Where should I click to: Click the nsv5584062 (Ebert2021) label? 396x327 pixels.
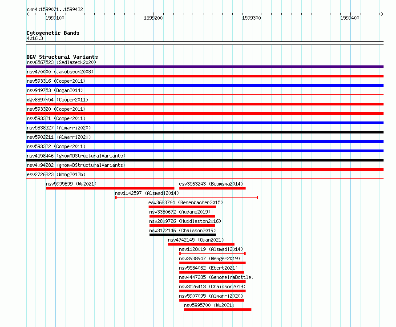208,268
